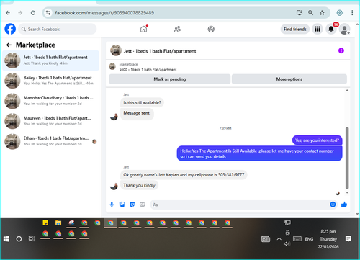Screen dimensions: 360x260
Task: Click the ENG language indicator
Action: [309, 239]
